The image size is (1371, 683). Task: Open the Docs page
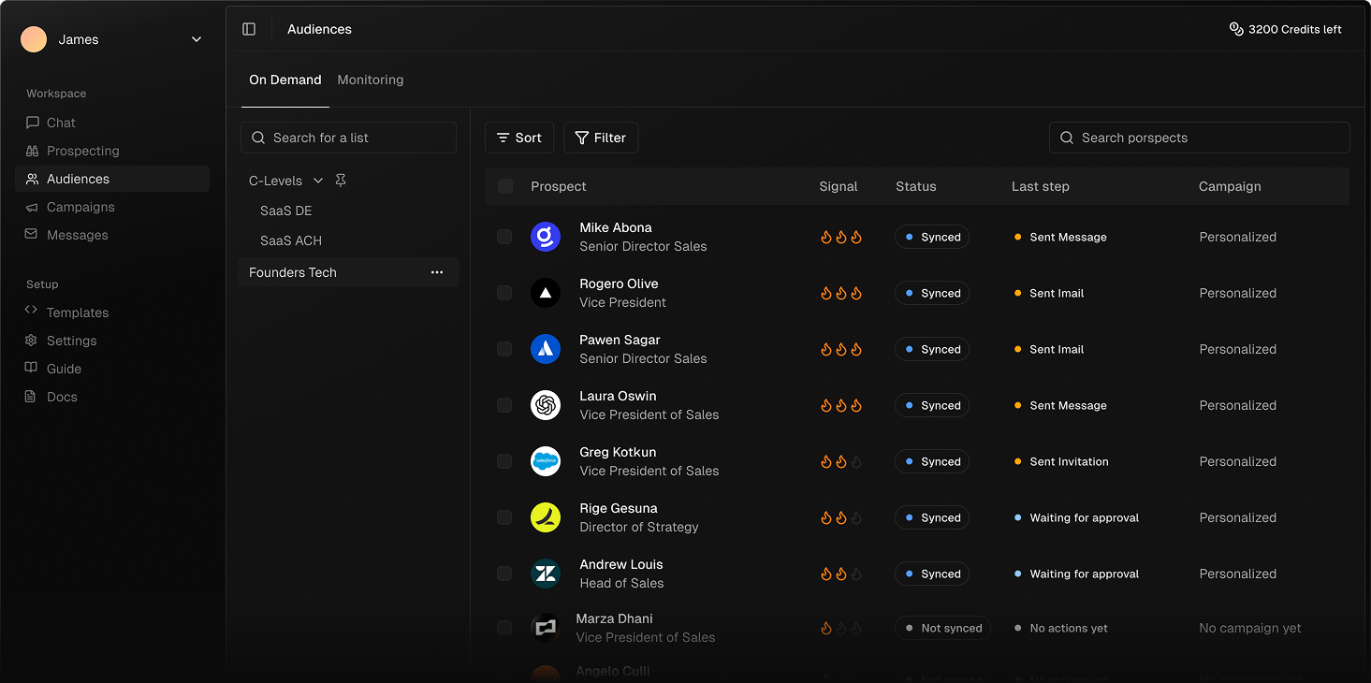coord(62,397)
